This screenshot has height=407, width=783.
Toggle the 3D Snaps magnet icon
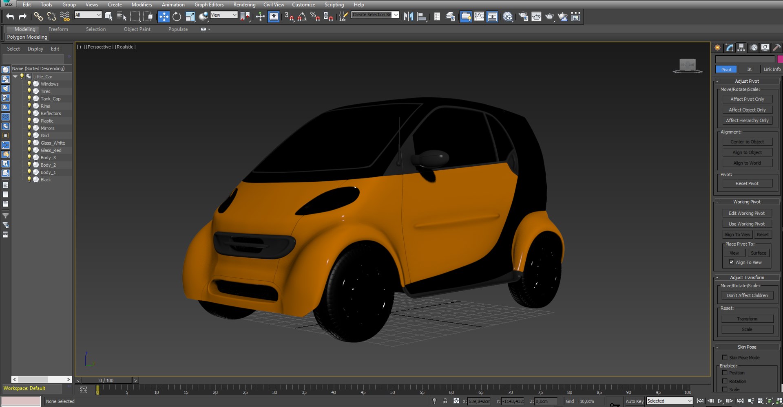(289, 16)
